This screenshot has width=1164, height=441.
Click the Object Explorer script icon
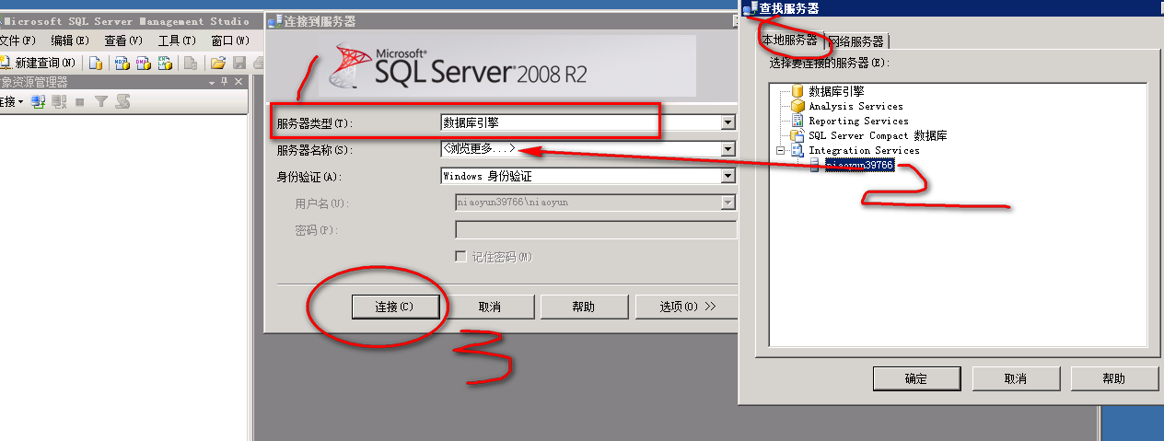click(x=122, y=101)
